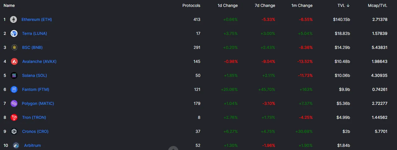
Task: Open the Arbitrum chain link
Action: click(33, 145)
